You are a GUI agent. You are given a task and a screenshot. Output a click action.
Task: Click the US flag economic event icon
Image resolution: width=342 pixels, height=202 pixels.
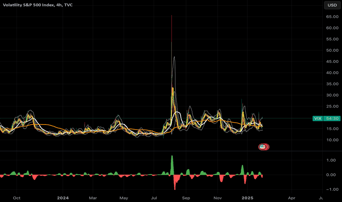[263, 147]
